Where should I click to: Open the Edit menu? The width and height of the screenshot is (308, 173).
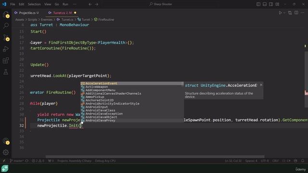21,4
